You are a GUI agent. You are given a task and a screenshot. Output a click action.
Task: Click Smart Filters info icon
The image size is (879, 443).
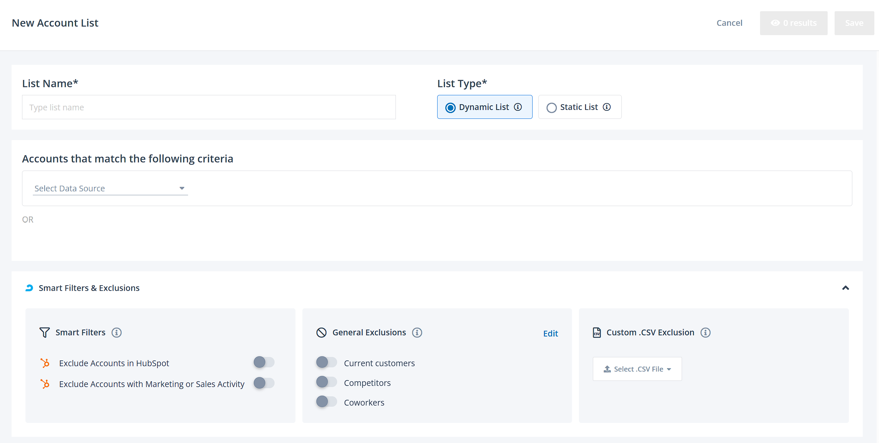(x=117, y=333)
